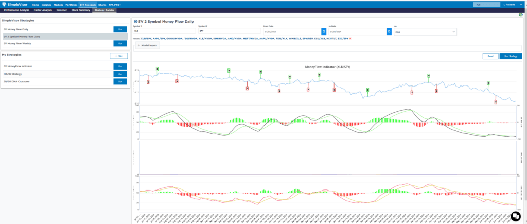Click the Reset button
This screenshot has width=527, height=224.
pos(490,56)
